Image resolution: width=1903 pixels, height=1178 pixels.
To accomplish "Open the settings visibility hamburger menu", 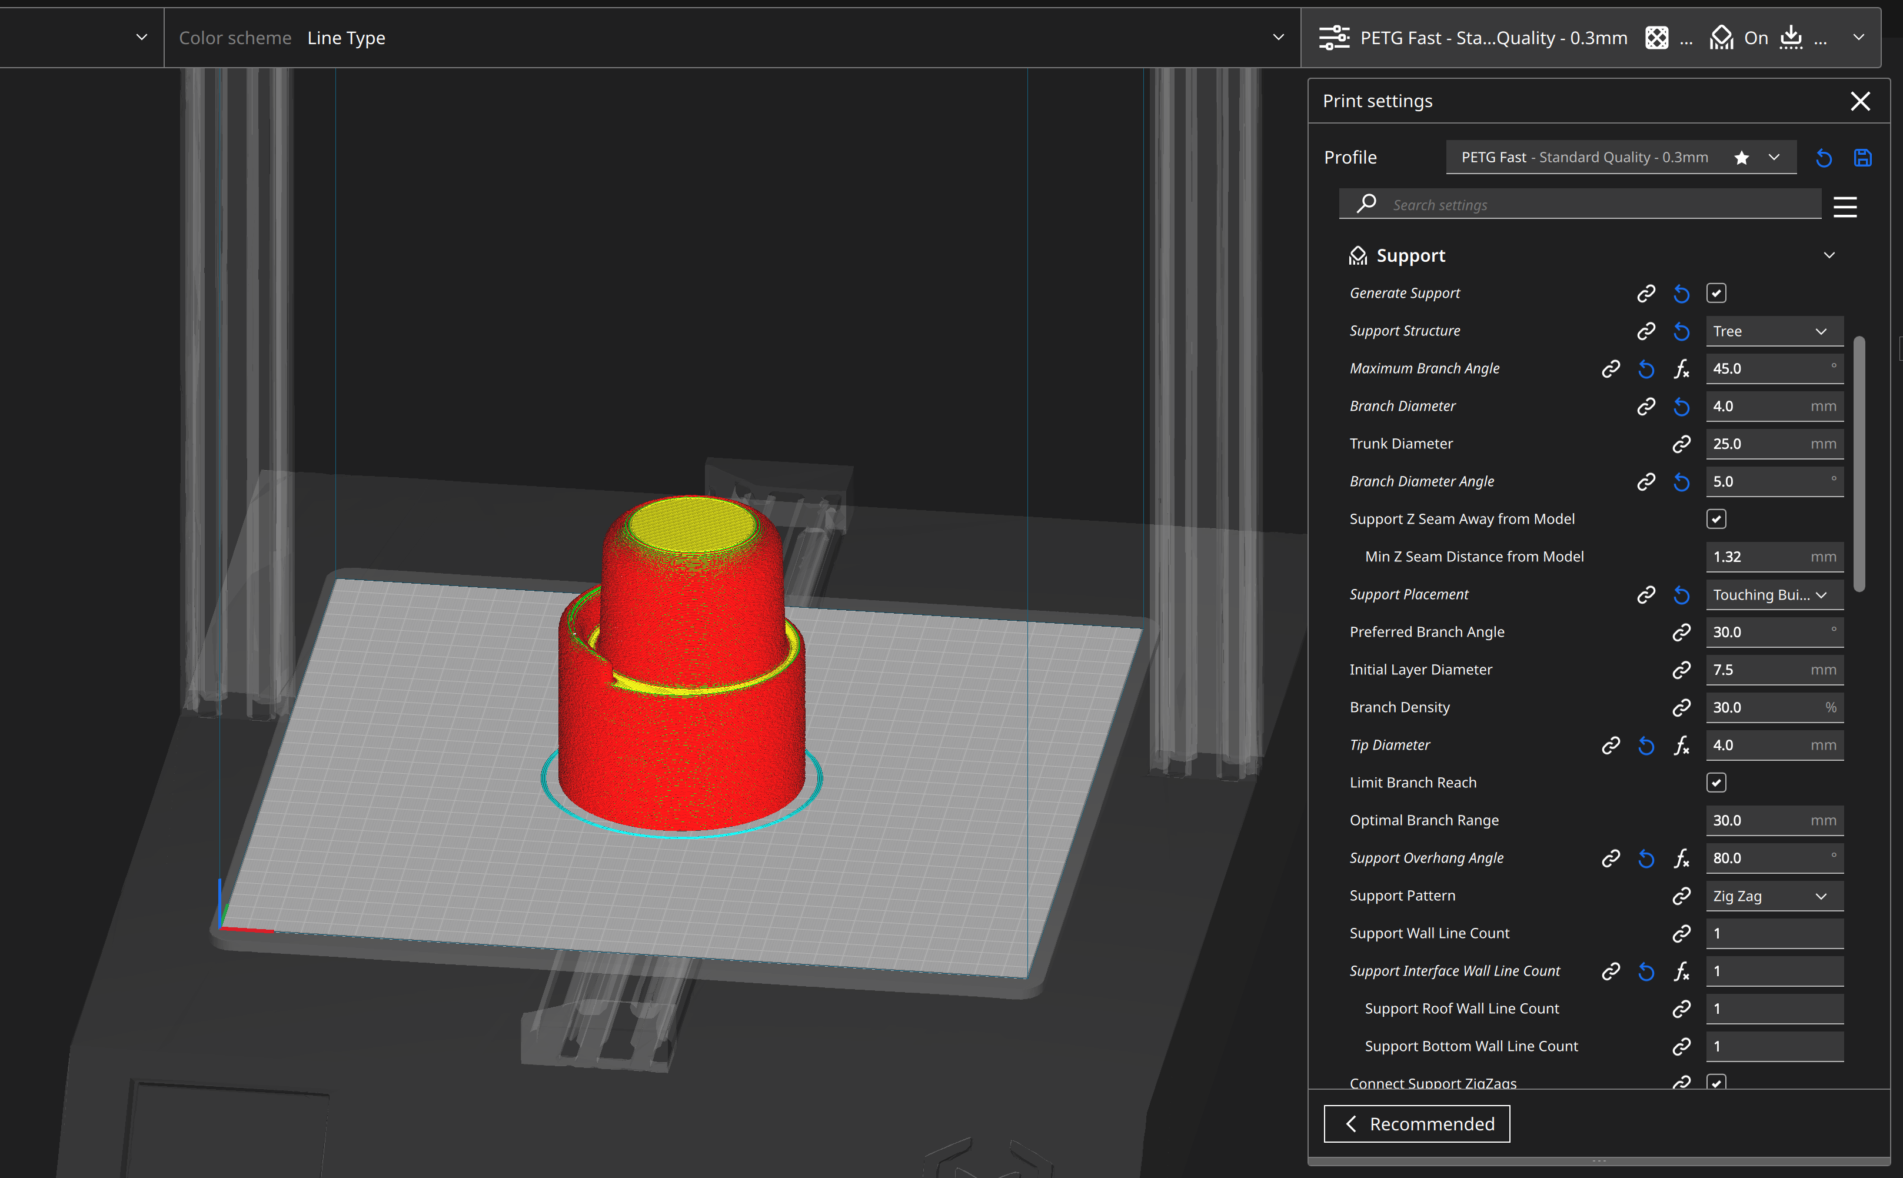I will (x=1845, y=207).
